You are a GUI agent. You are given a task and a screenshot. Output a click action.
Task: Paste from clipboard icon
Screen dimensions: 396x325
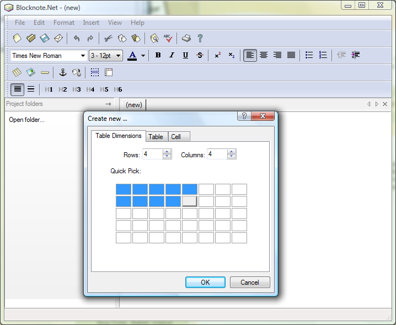click(x=136, y=39)
